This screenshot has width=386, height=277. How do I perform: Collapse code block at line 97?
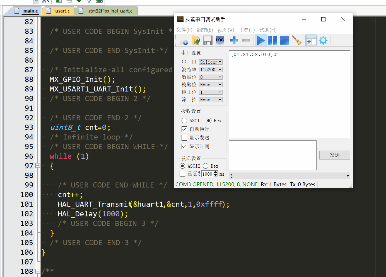pyautogui.click(x=38, y=166)
